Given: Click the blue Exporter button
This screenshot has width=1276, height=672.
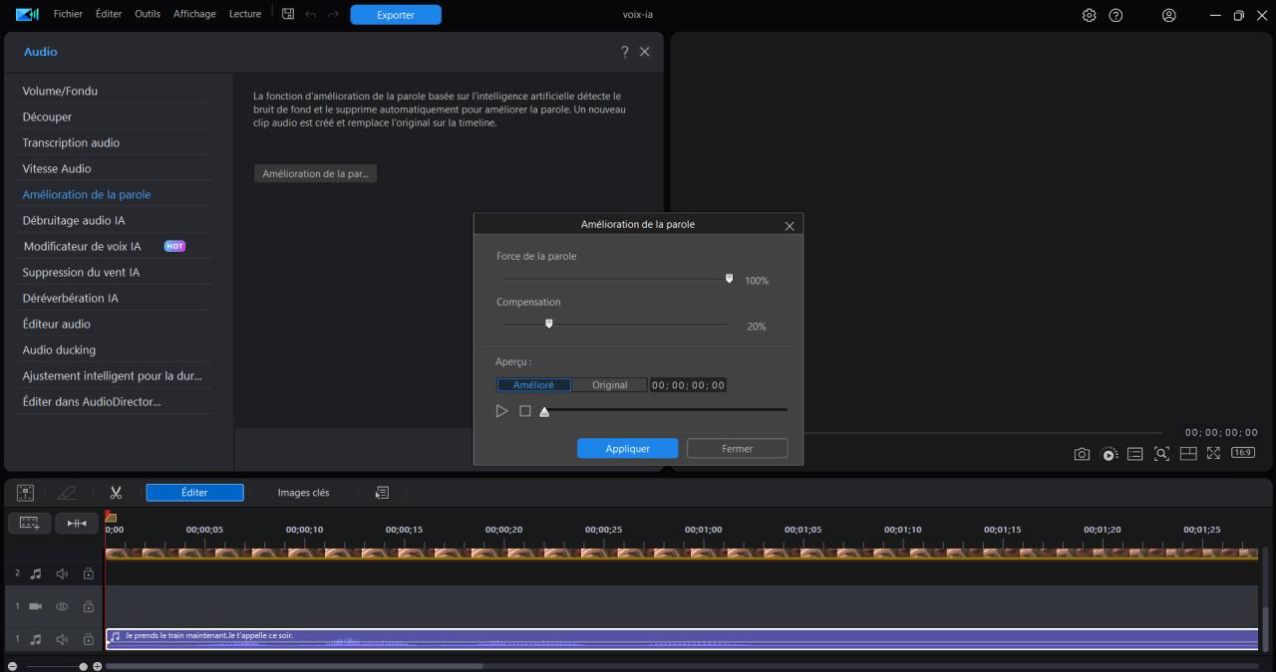Looking at the screenshot, I should point(396,15).
